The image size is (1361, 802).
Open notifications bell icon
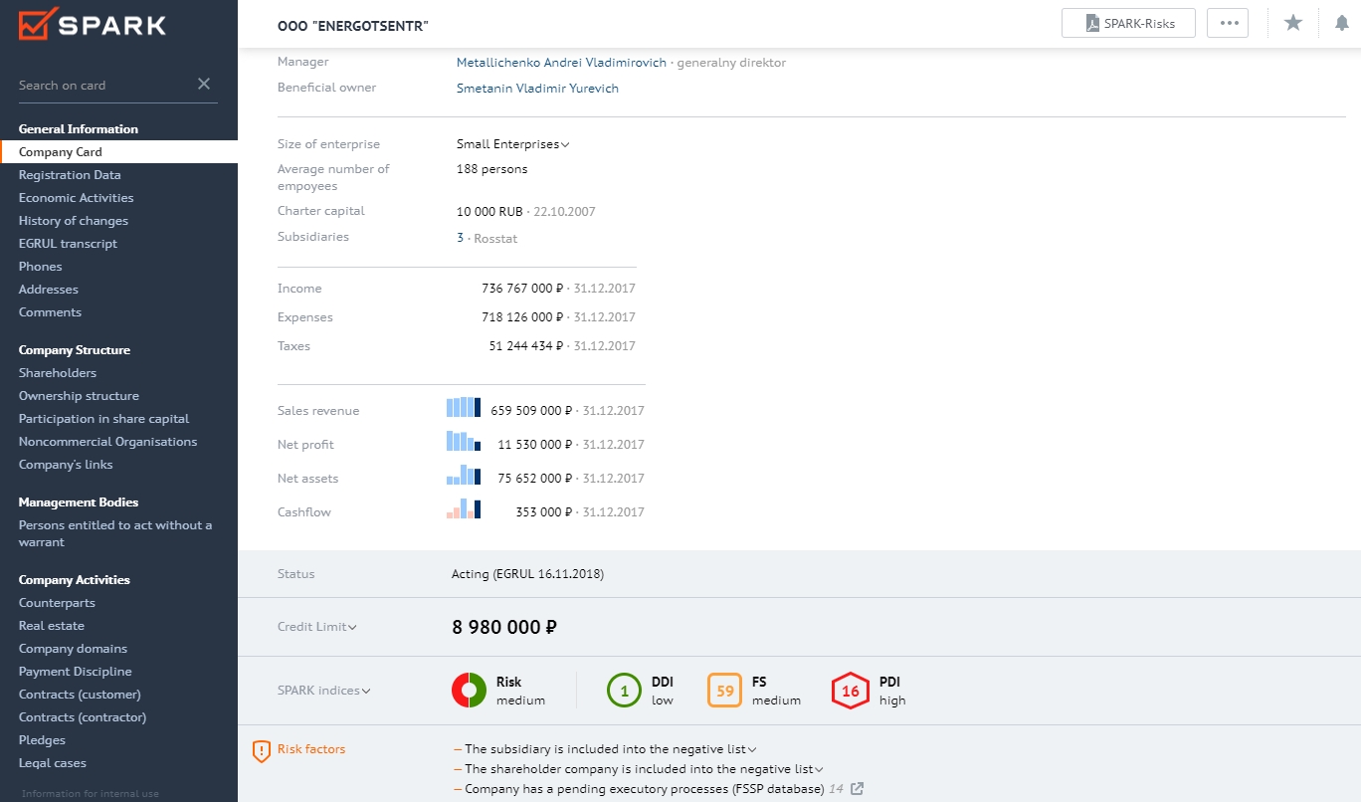point(1342,23)
